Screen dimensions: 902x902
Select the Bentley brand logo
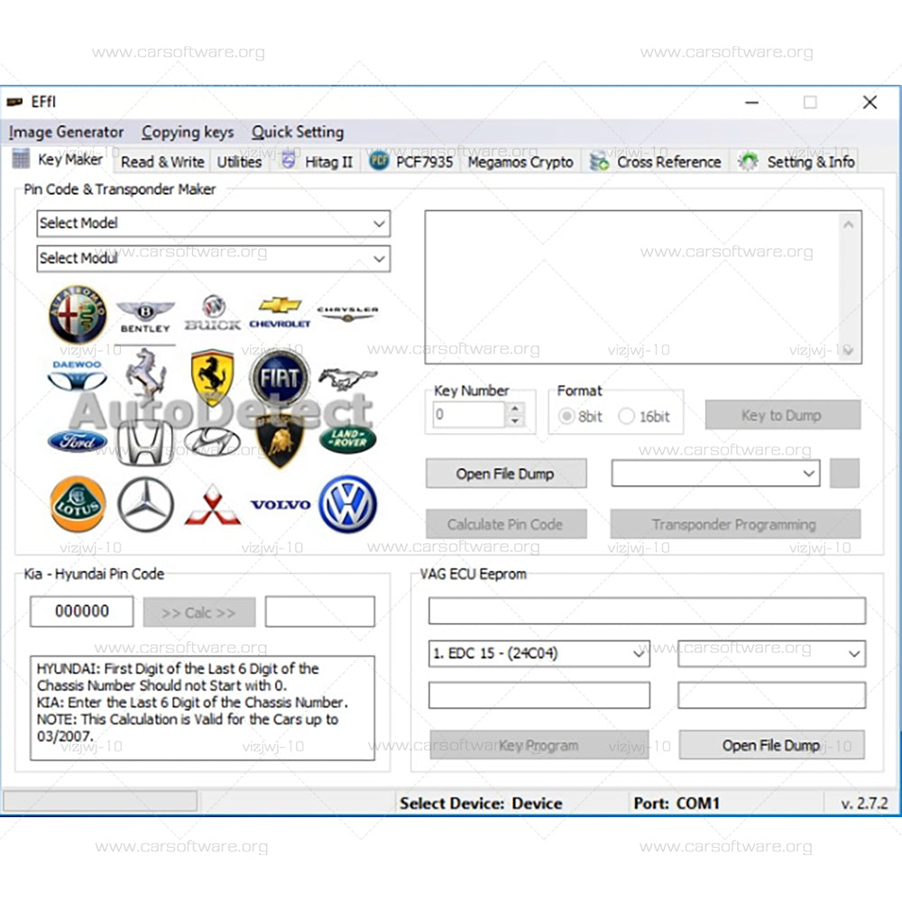coord(145,317)
